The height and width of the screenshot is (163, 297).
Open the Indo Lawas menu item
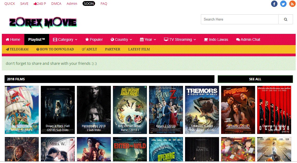pyautogui.click(x=216, y=39)
